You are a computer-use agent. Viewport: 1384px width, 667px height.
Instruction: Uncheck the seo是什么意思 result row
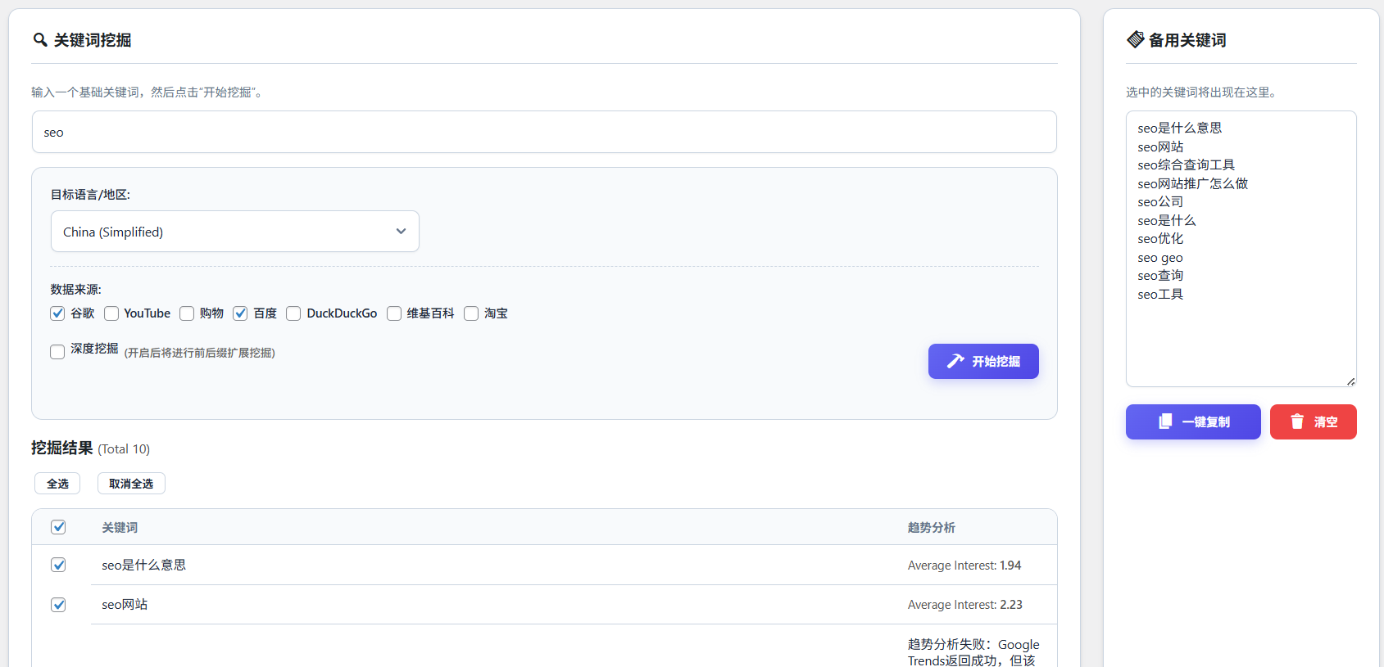pyautogui.click(x=58, y=565)
